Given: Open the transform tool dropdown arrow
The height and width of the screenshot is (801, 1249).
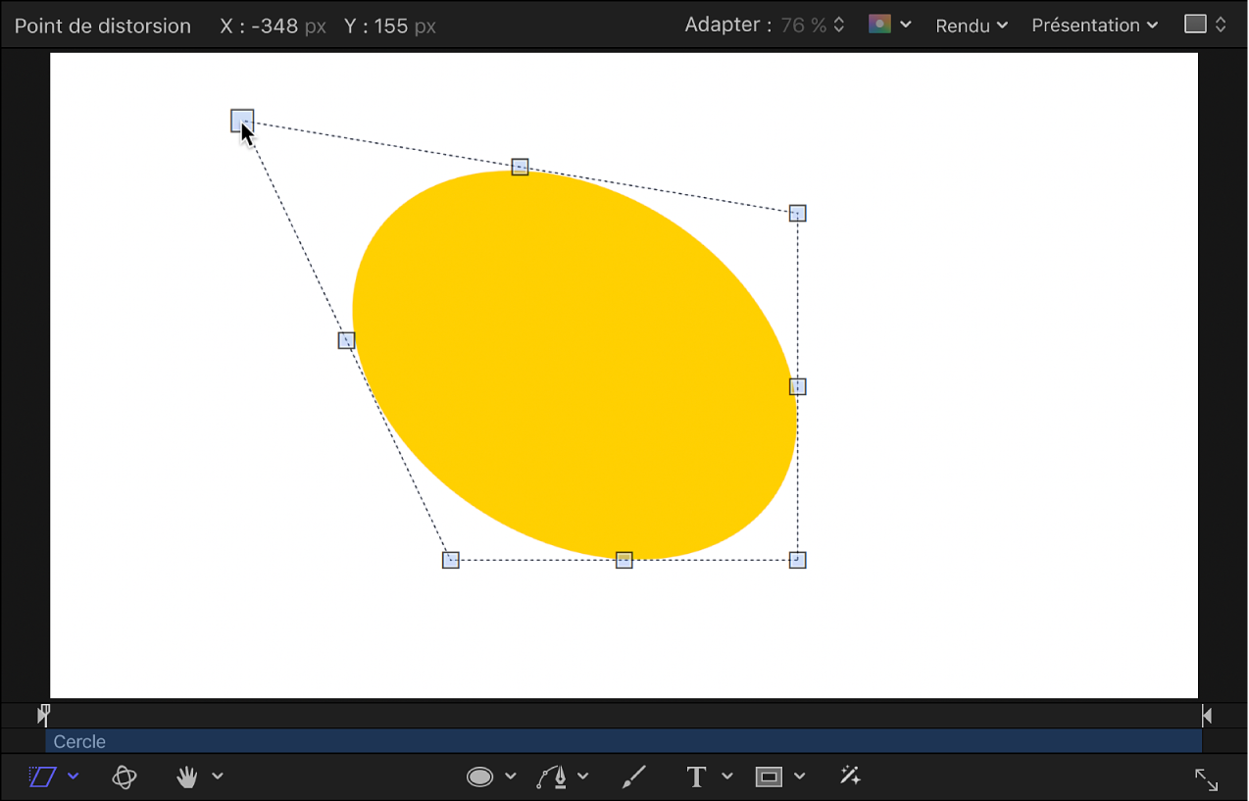Looking at the screenshot, I should [x=74, y=776].
